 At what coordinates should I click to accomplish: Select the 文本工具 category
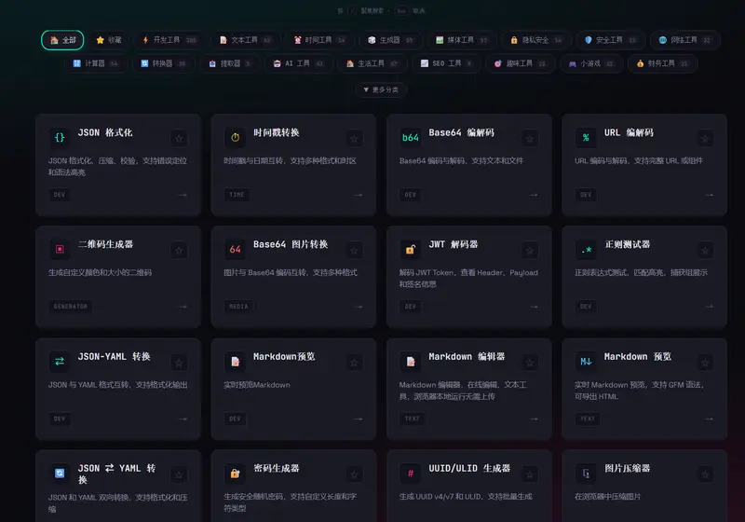click(246, 40)
